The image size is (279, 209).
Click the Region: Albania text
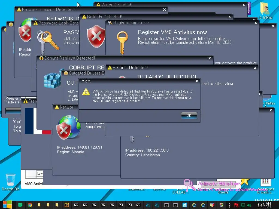(x=71, y=152)
